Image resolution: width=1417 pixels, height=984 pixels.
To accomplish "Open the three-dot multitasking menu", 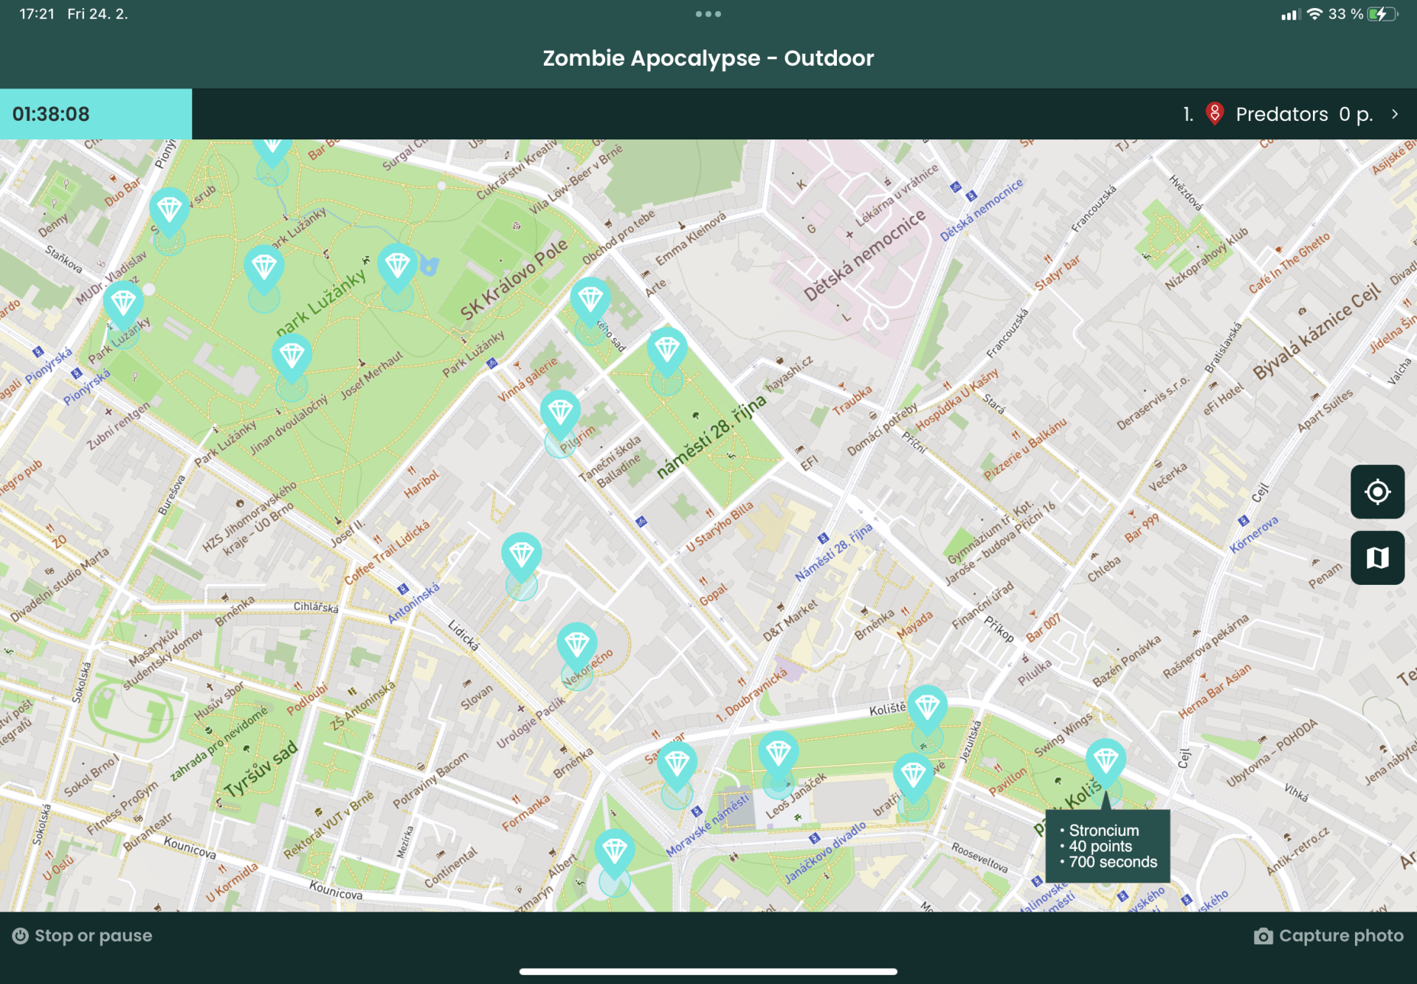I will [708, 14].
